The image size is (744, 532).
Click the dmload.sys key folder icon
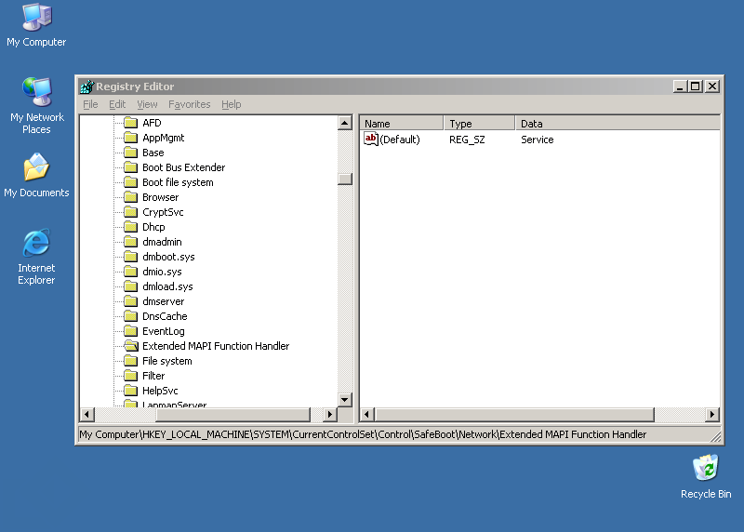pyautogui.click(x=130, y=286)
